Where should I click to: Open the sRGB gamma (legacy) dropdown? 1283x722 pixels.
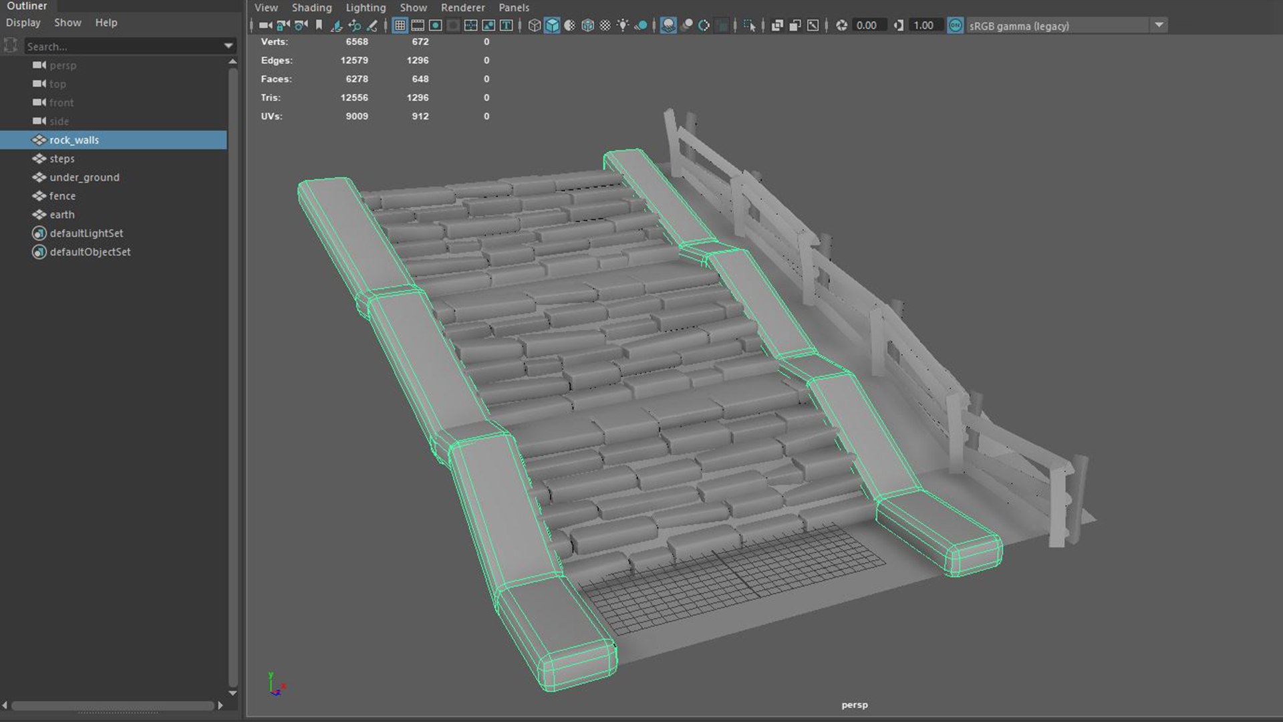click(1159, 25)
